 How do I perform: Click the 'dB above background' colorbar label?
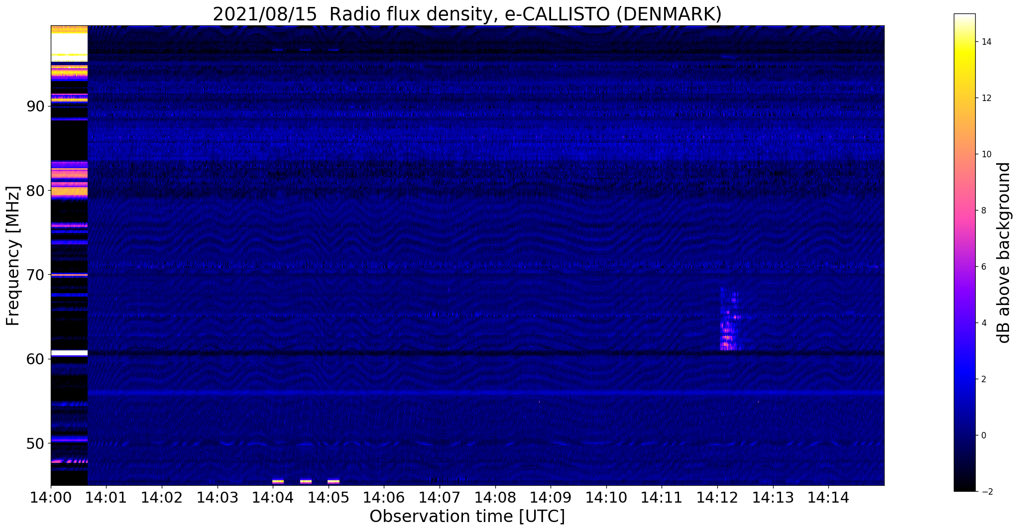tap(1004, 253)
